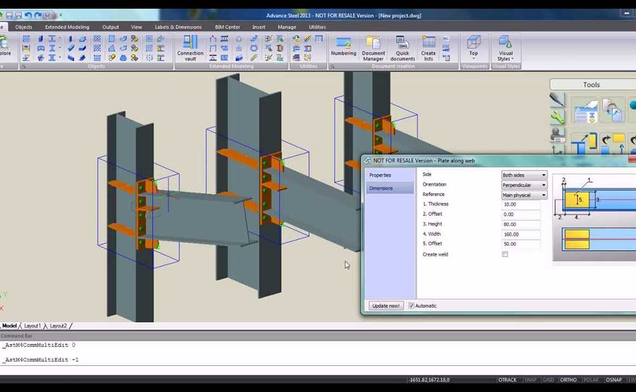Viewport: 636px width, 392px height.
Task: Enable the Create weld checkbox
Action: 505,255
